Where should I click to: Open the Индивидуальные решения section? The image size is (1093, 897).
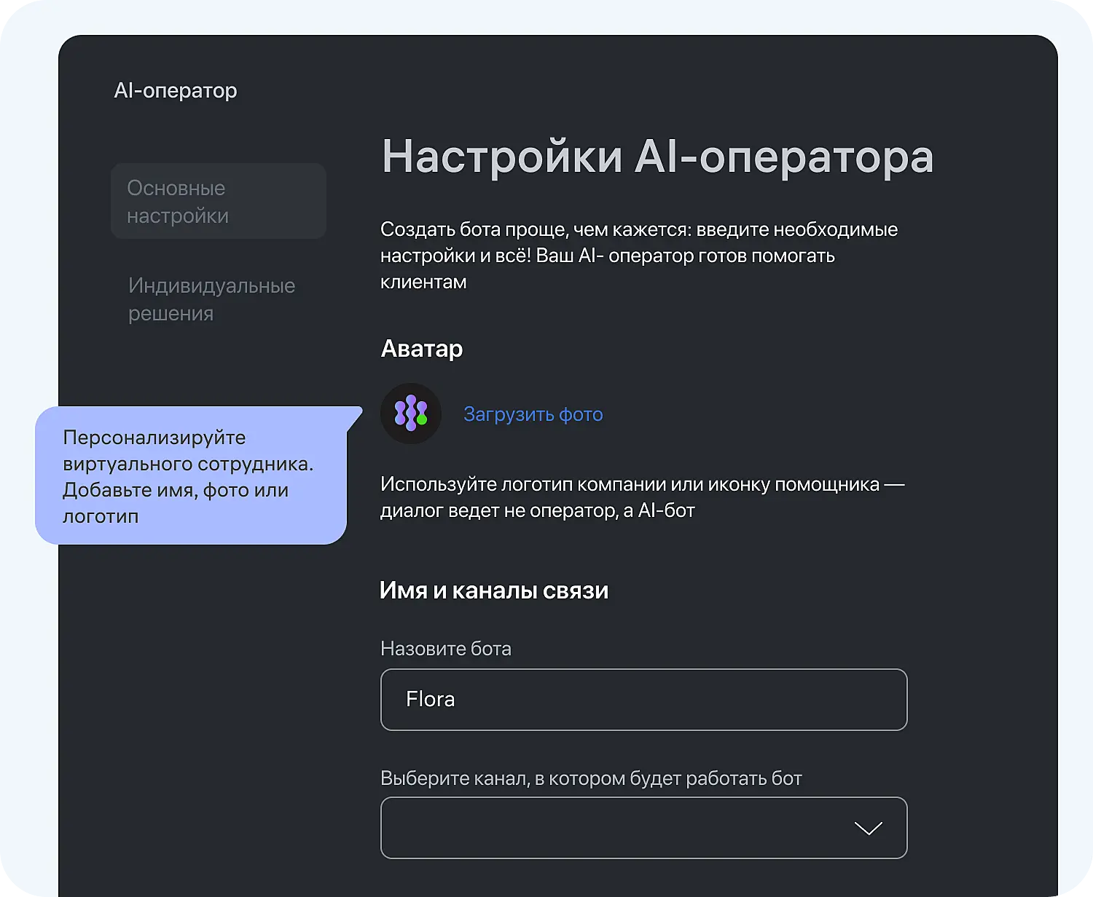point(211,299)
